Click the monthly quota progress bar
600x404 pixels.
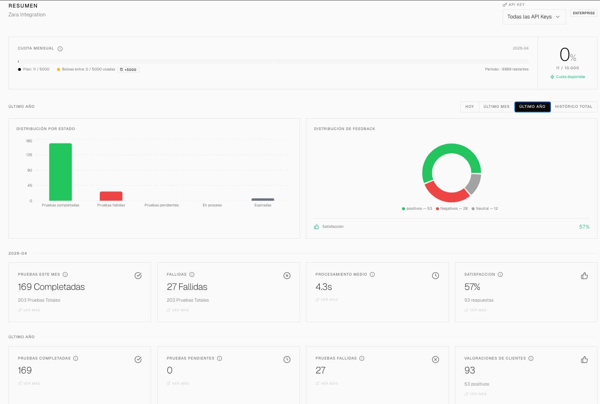point(273,62)
